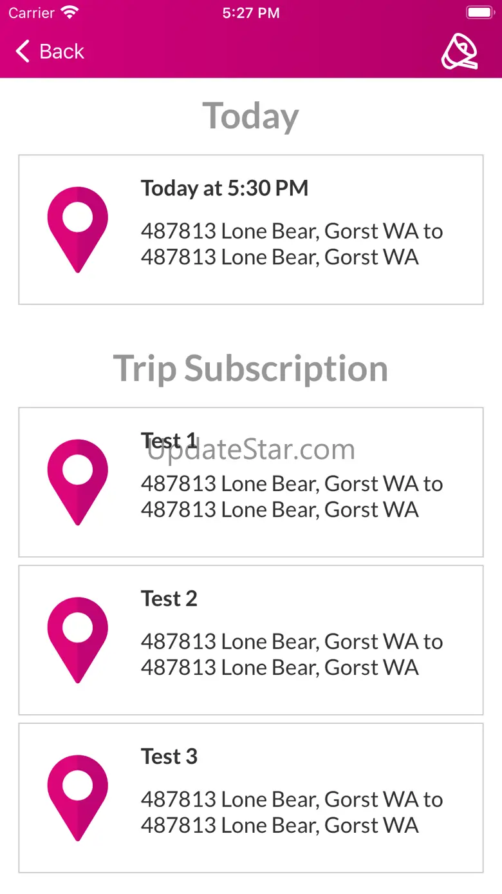Tap the address text under Test 2
Screen dimensions: 502x894
coord(292,655)
